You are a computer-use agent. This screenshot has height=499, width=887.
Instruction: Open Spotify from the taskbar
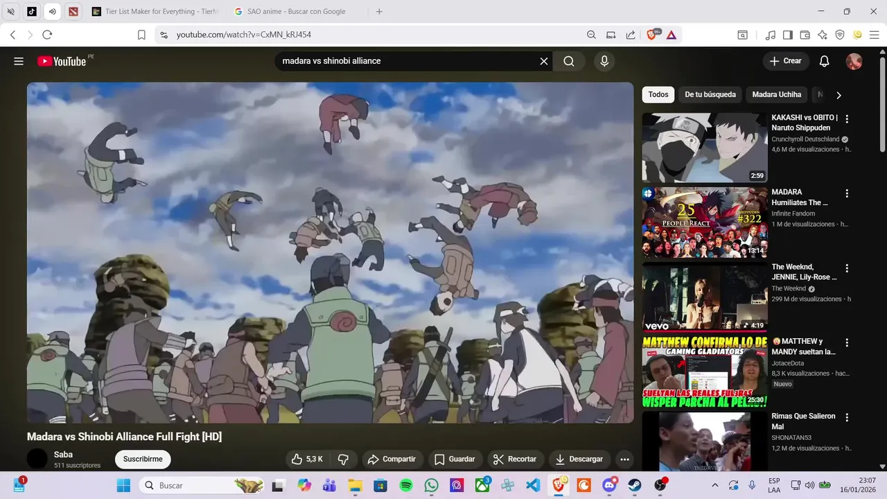406,486
